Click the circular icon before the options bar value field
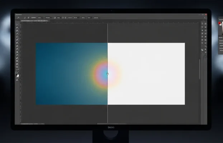 point(55,18)
